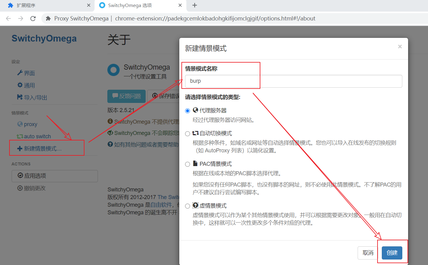The width and height of the screenshot is (428, 265).
Task: Click the checkmark icon in 应用选项
Action: tap(20, 176)
